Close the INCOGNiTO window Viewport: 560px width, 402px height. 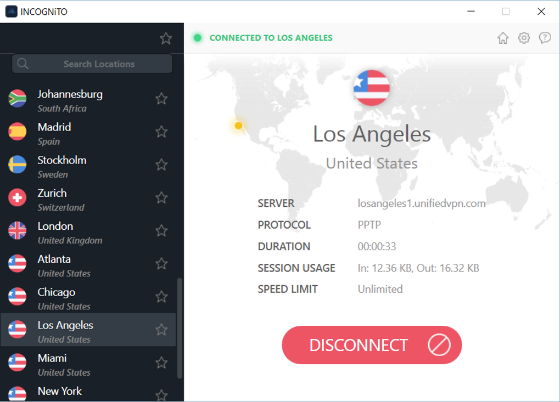541,12
